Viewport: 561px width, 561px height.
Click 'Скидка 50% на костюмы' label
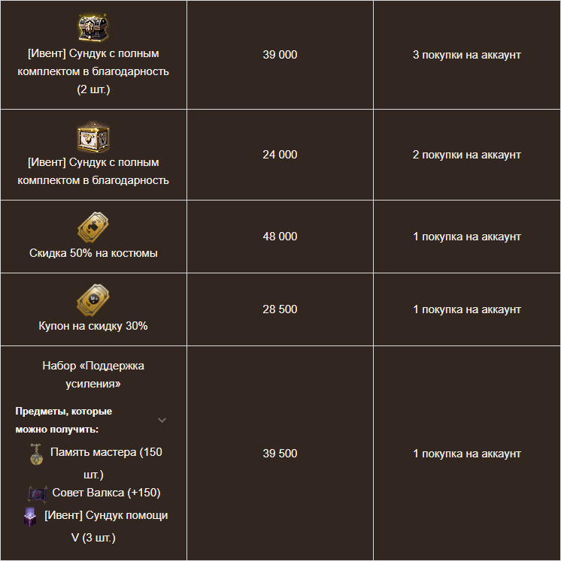[93, 253]
